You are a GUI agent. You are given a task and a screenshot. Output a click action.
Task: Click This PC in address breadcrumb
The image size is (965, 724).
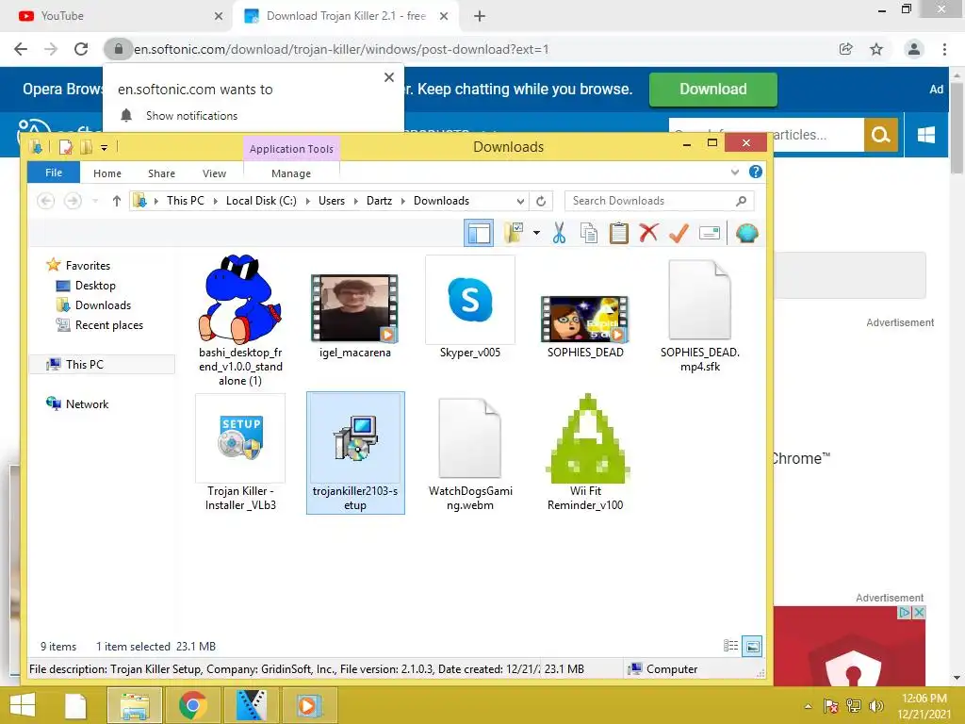(x=186, y=201)
